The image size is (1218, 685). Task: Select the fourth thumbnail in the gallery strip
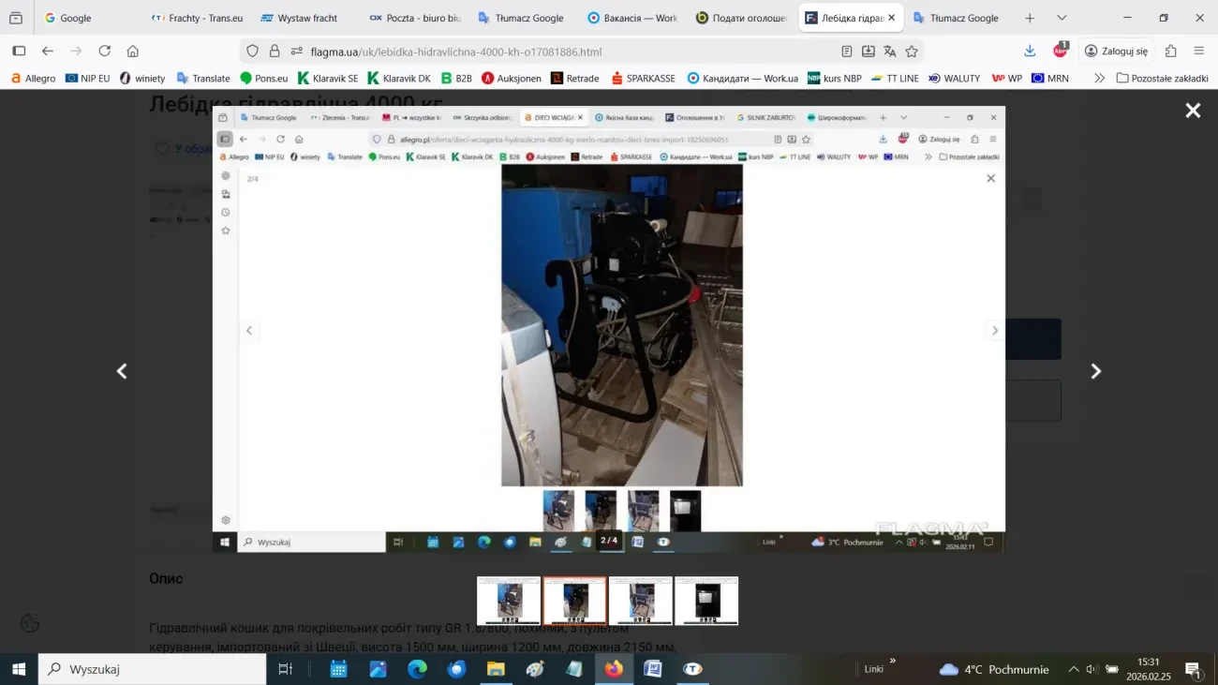coord(706,601)
